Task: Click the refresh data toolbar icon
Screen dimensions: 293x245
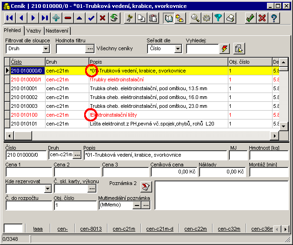Action: coord(114,18)
